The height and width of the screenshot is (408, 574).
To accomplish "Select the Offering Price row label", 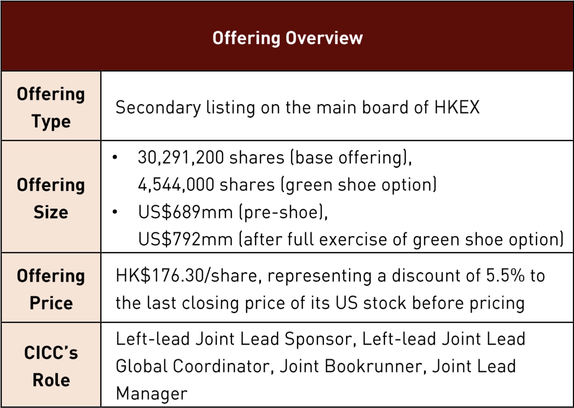I will 51,289.
